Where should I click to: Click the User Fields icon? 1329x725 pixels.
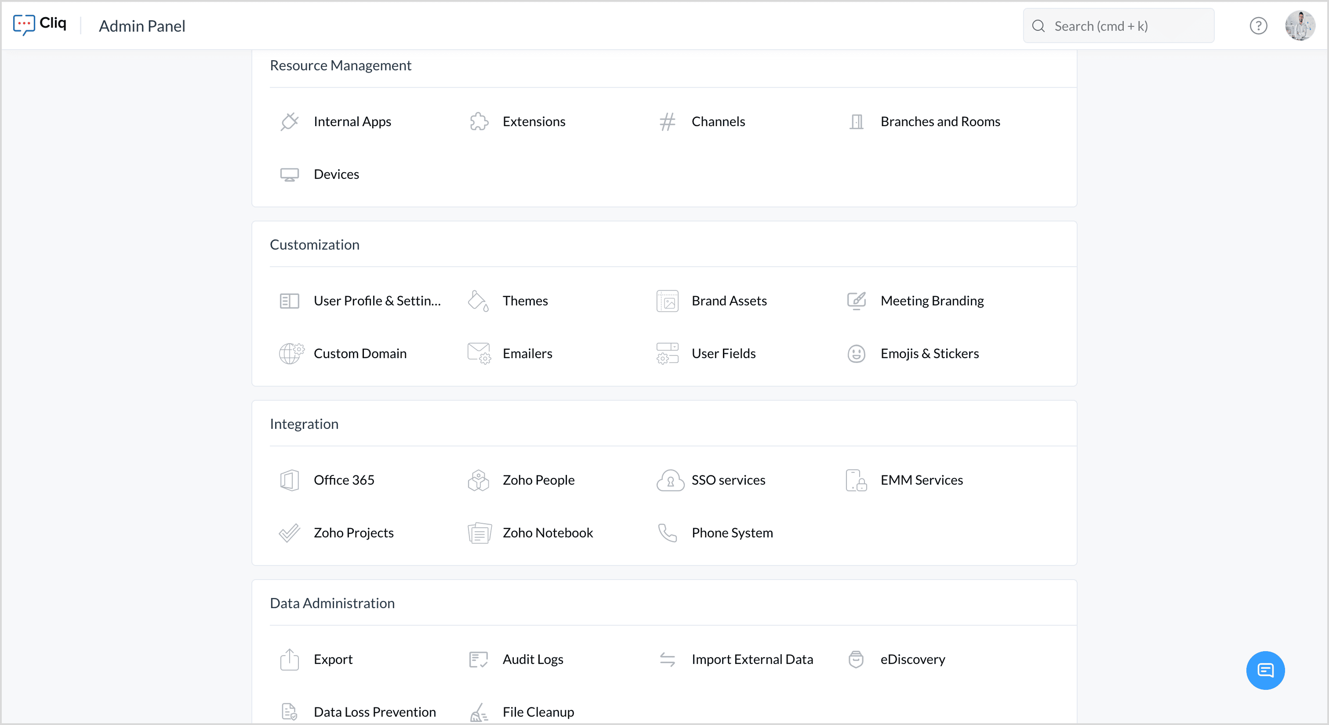(x=668, y=354)
